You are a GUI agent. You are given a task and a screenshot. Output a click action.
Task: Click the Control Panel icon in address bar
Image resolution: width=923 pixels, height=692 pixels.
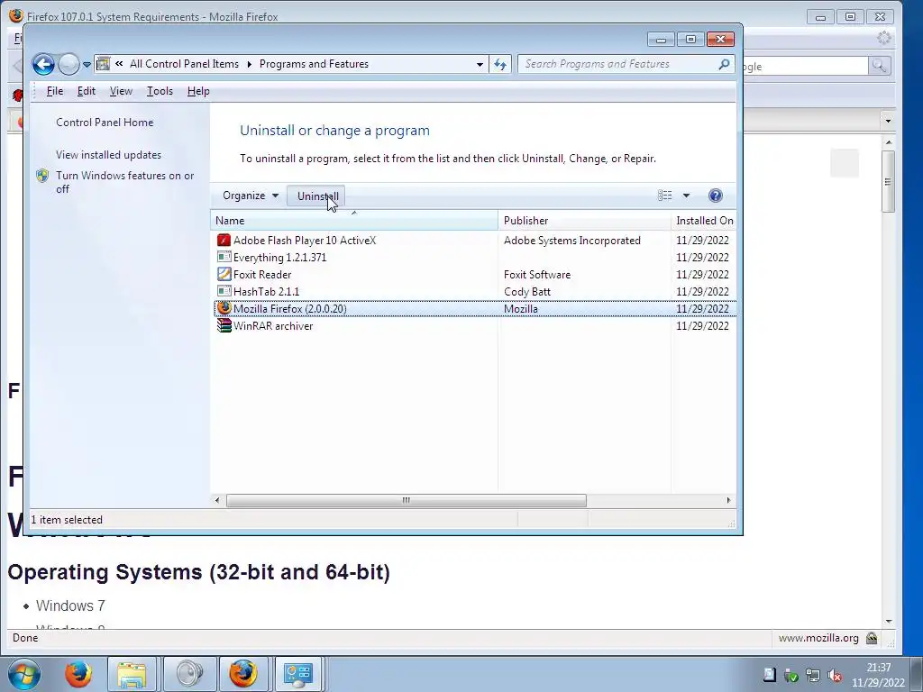point(103,64)
